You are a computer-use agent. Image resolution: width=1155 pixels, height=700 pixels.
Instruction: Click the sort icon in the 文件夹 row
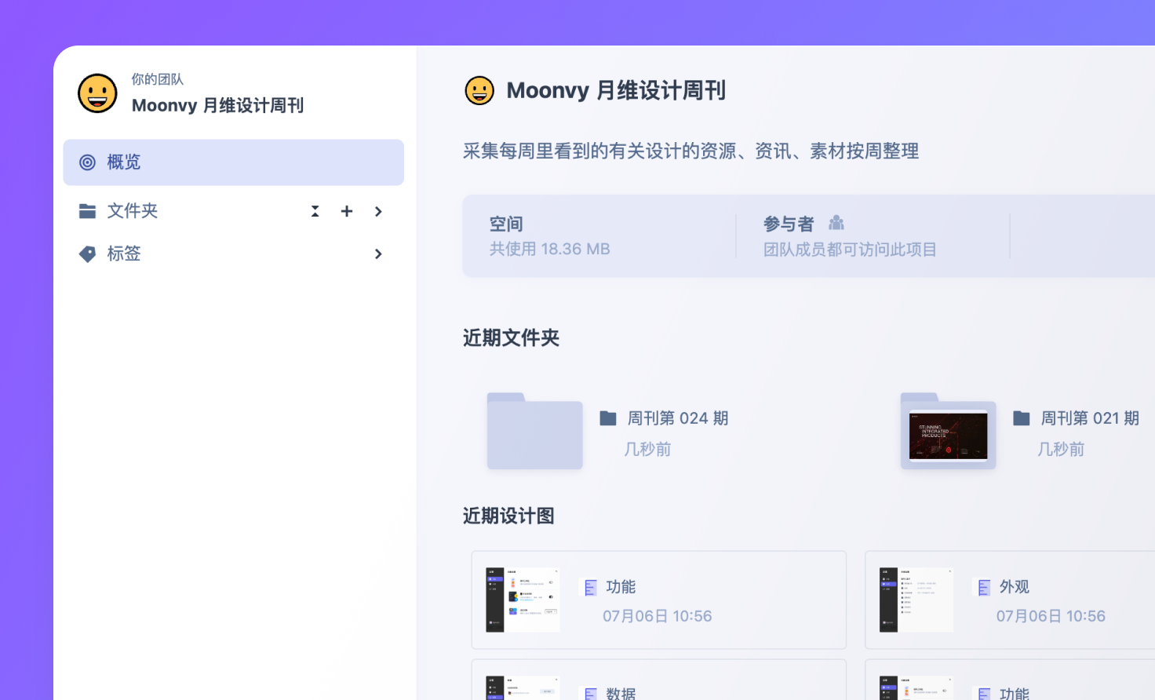click(x=315, y=210)
